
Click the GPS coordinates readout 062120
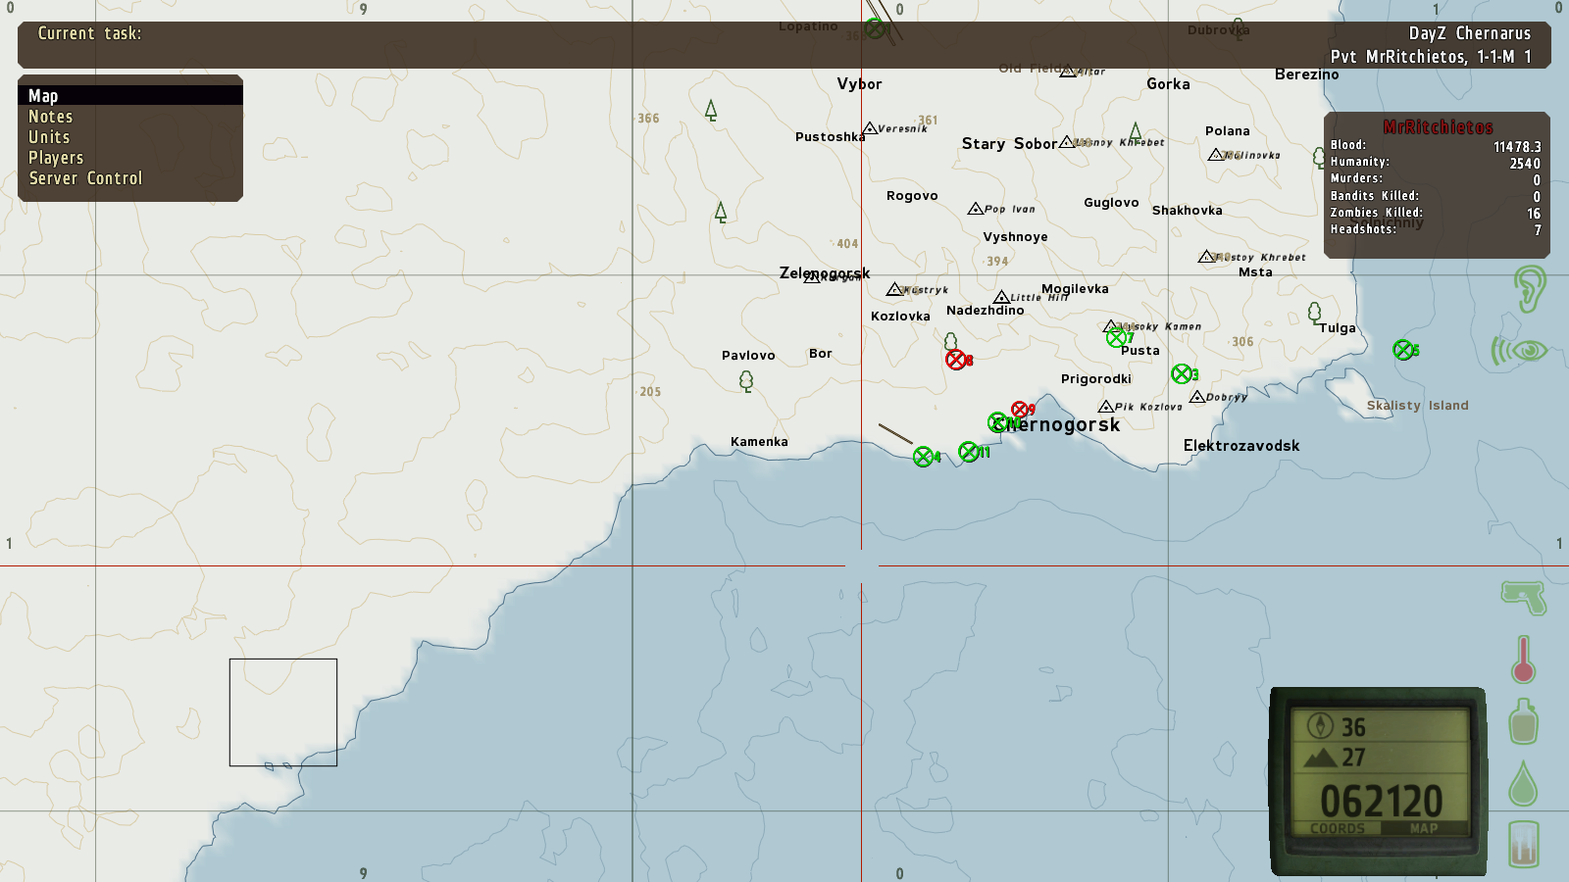[x=1381, y=801]
